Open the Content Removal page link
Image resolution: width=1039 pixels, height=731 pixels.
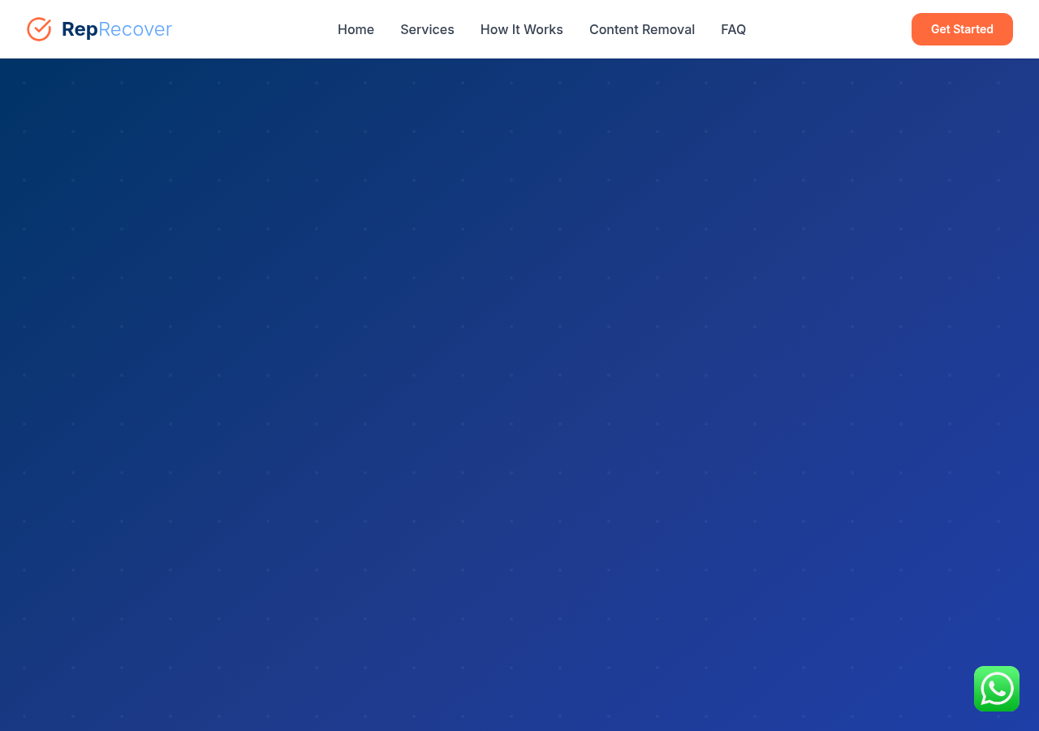coord(642,29)
